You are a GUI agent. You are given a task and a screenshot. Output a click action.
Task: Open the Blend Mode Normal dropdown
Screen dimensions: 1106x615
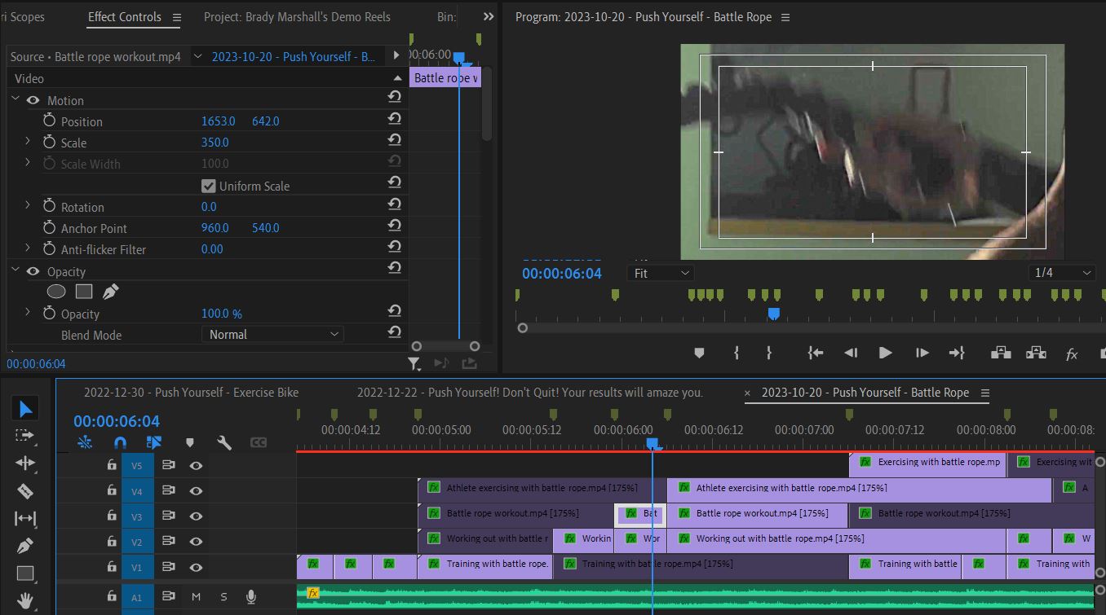[x=272, y=334]
